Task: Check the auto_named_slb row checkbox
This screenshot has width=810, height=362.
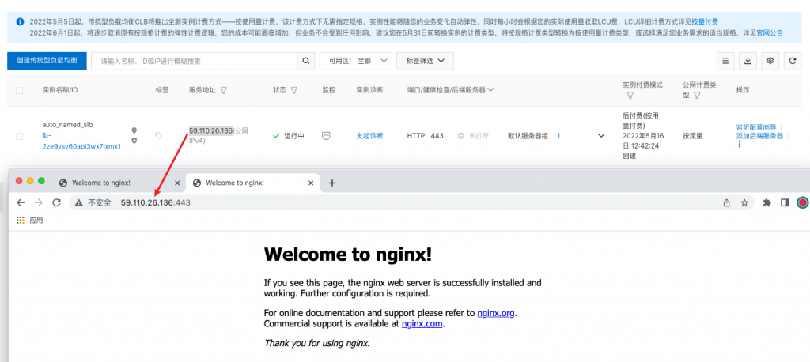Action: 20,136
